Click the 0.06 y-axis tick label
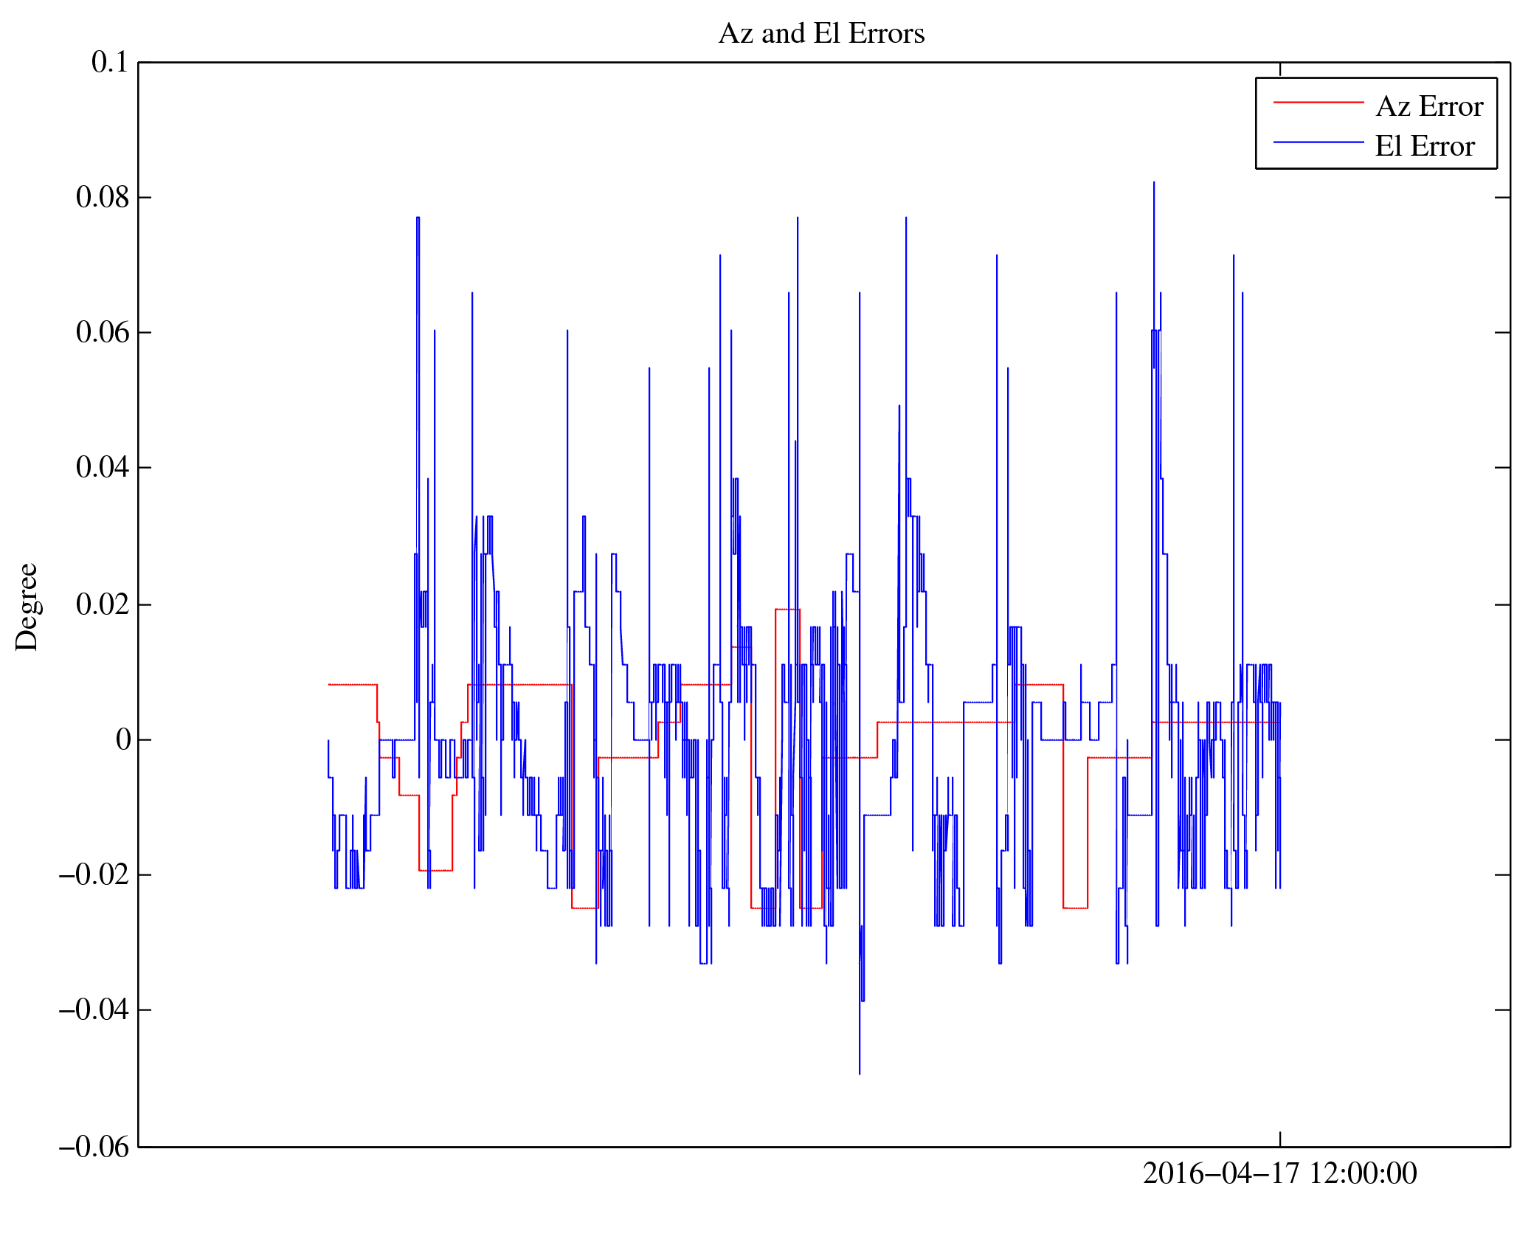 point(103,333)
